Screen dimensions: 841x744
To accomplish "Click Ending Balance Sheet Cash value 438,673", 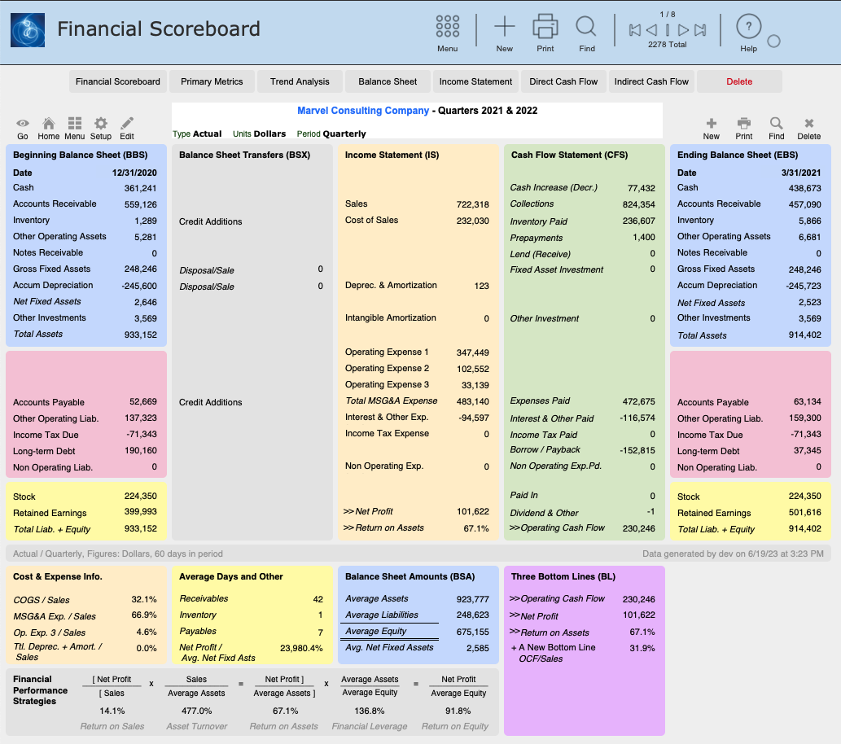I will (804, 188).
